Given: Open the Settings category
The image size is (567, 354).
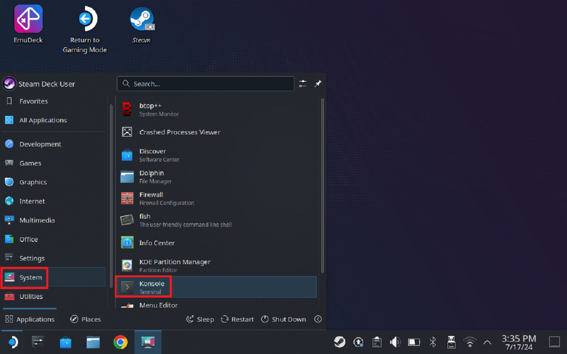Looking at the screenshot, I should pos(54,258).
